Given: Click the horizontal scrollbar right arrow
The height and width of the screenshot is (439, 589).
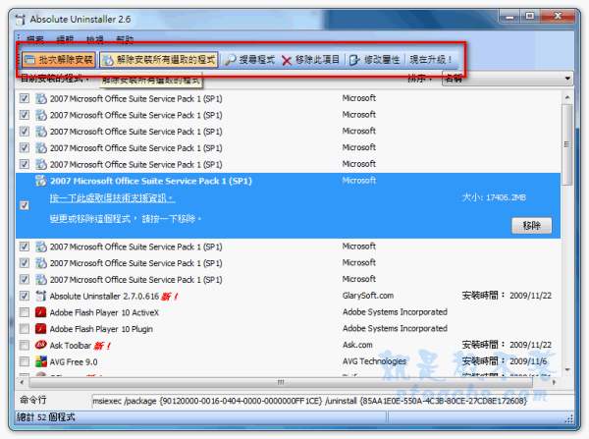Looking at the screenshot, I should [554, 383].
